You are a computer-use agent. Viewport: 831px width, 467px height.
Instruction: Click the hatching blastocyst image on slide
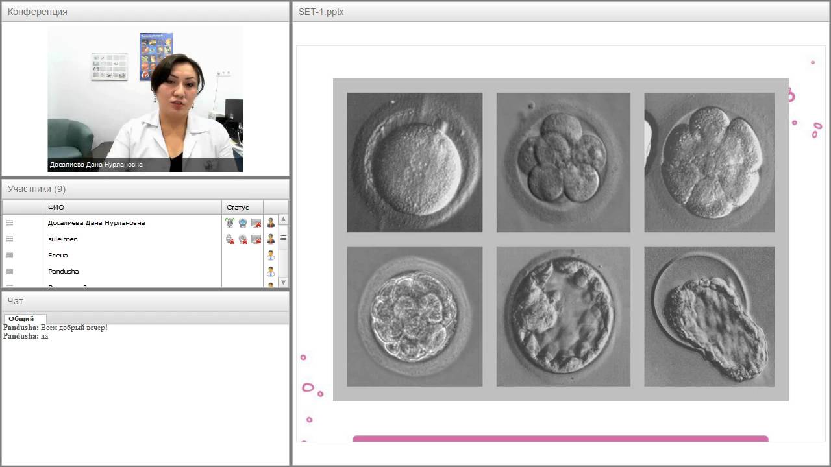709,317
